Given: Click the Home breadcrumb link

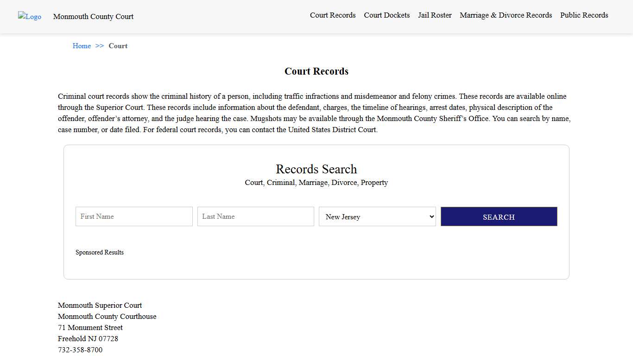Looking at the screenshot, I should [x=82, y=45].
